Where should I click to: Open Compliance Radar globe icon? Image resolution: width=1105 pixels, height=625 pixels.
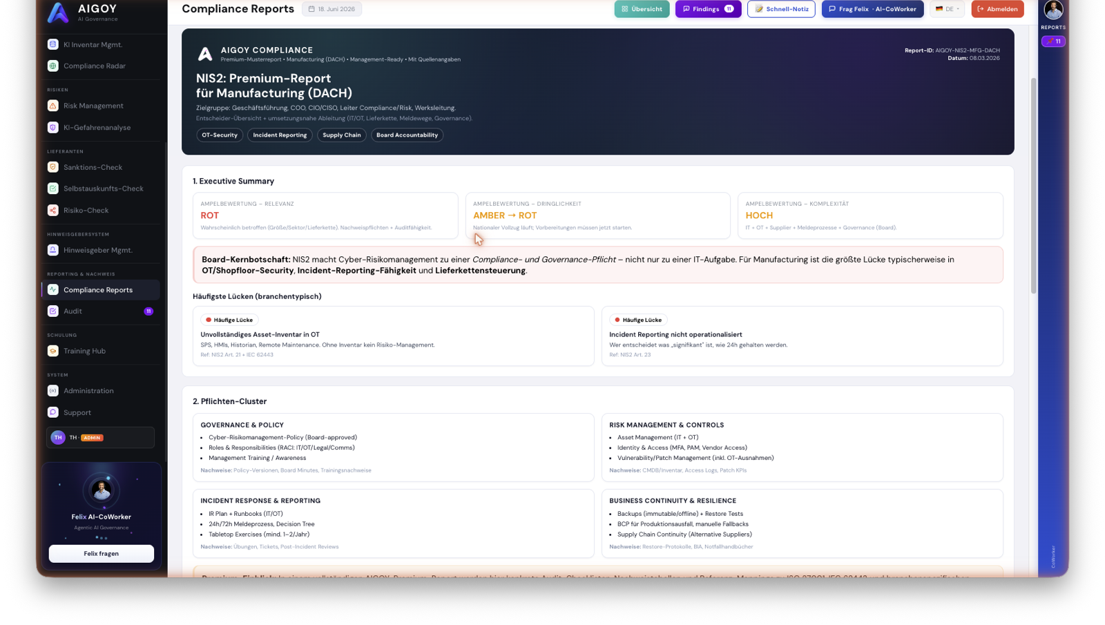[x=53, y=66]
